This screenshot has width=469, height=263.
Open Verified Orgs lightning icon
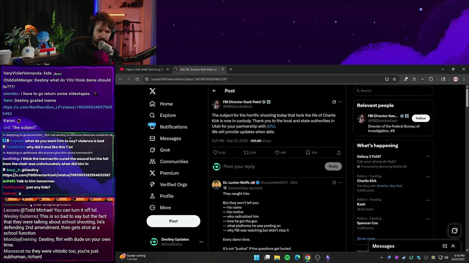click(x=152, y=184)
